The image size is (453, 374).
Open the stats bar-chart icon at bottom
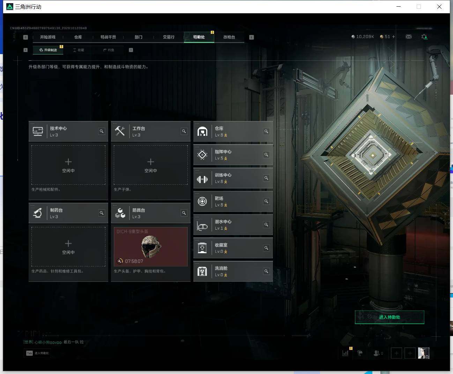[346, 353]
